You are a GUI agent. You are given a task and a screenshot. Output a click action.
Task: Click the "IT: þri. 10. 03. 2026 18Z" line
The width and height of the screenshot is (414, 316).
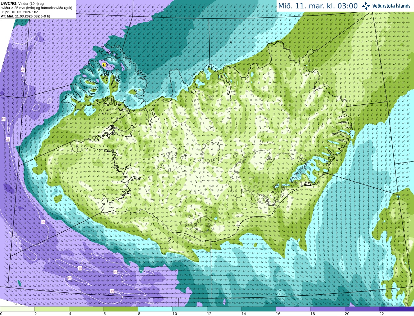pos(19,12)
